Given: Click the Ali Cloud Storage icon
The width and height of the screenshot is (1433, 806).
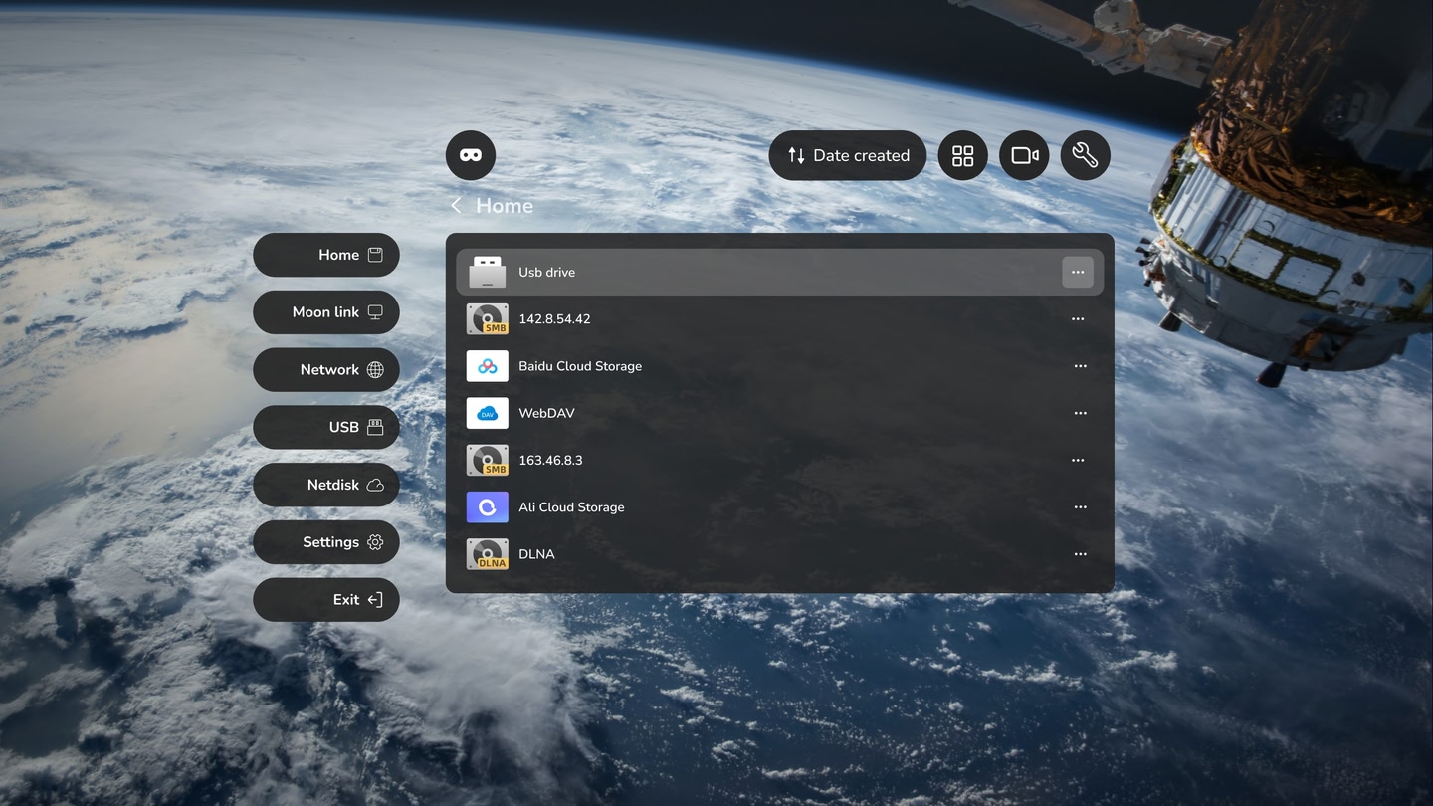Looking at the screenshot, I should click(x=487, y=506).
